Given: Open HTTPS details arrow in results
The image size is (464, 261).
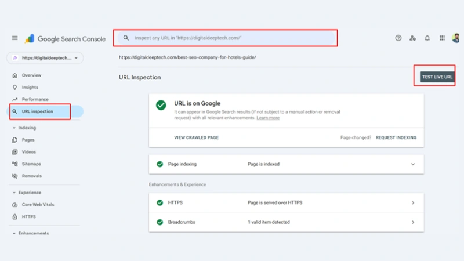Looking at the screenshot, I should pos(413,202).
